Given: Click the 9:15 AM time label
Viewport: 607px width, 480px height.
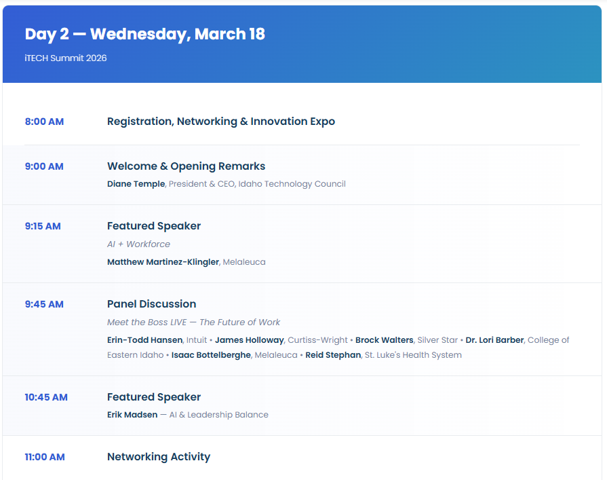Looking at the screenshot, I should 43,226.
